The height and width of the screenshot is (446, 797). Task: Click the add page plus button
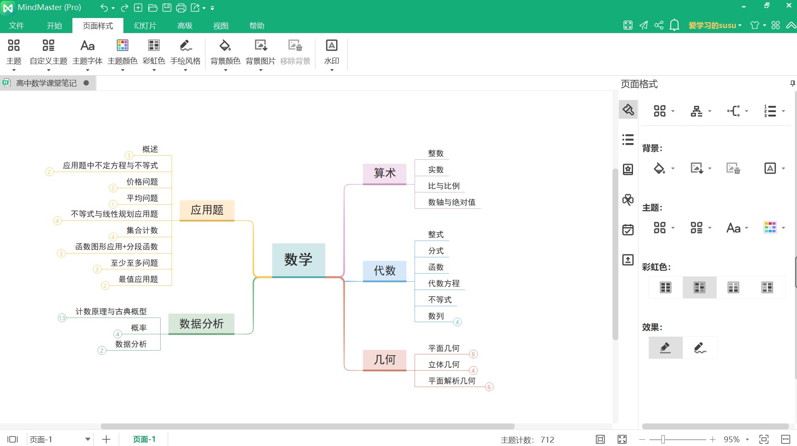coord(106,439)
